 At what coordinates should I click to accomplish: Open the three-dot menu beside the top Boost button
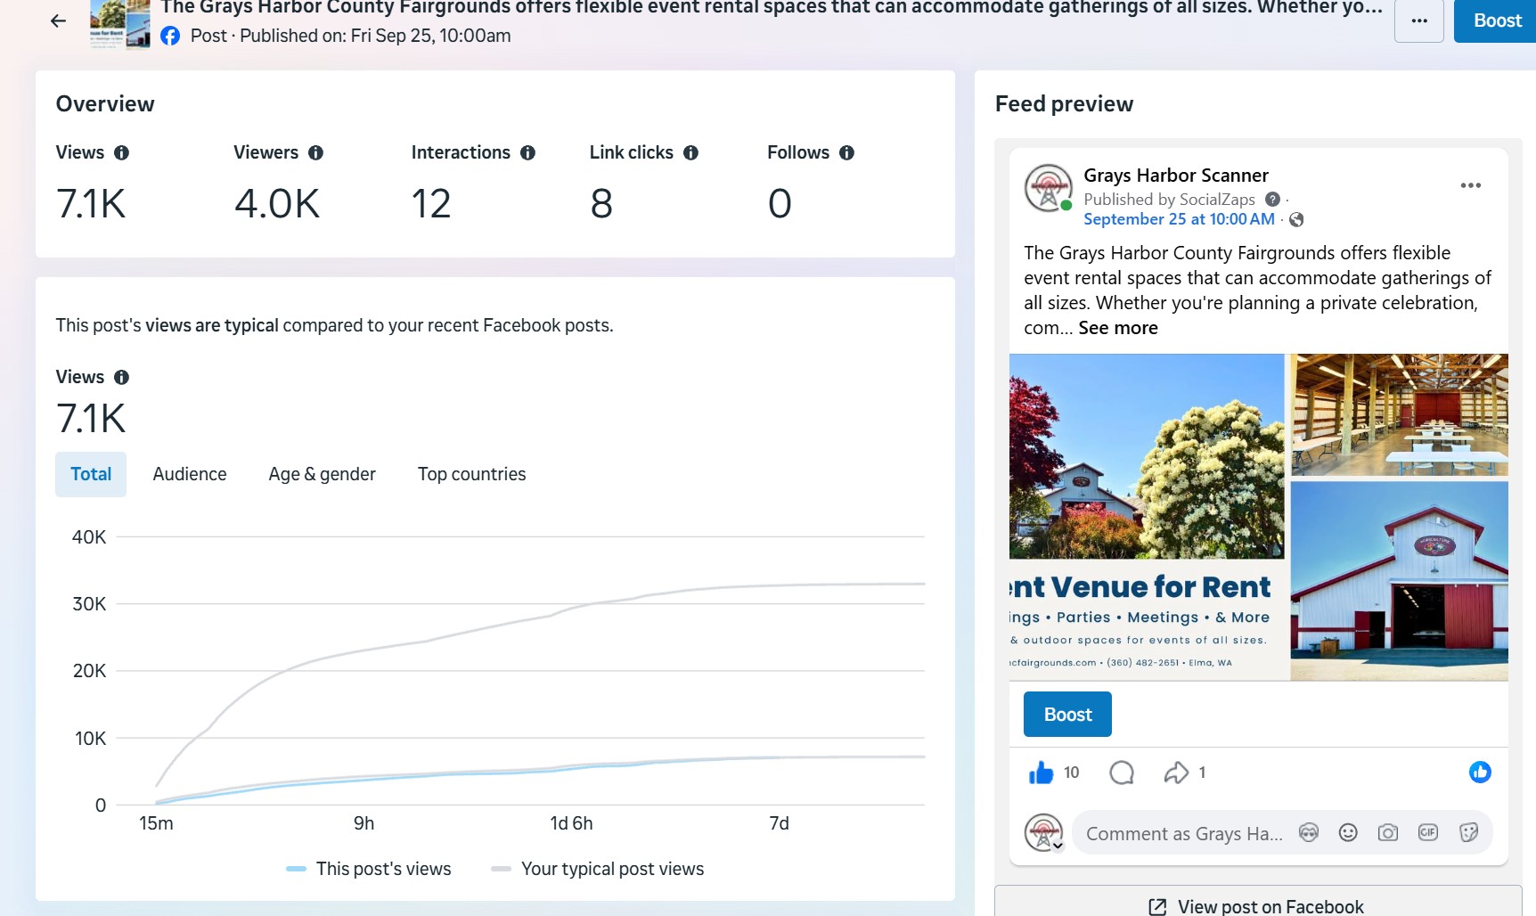pos(1418,20)
